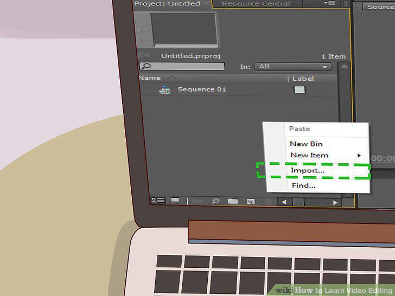Open the Source tab
Viewport: 395px width, 296px height.
[x=379, y=7]
